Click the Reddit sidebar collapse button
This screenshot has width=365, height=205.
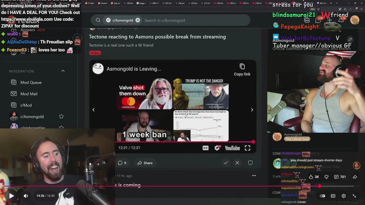pos(77,38)
